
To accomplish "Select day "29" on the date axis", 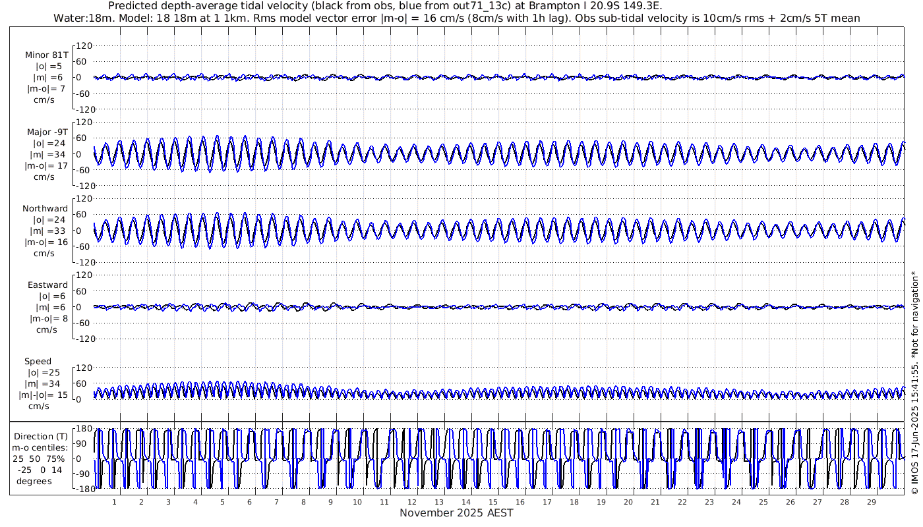I will (x=871, y=501).
